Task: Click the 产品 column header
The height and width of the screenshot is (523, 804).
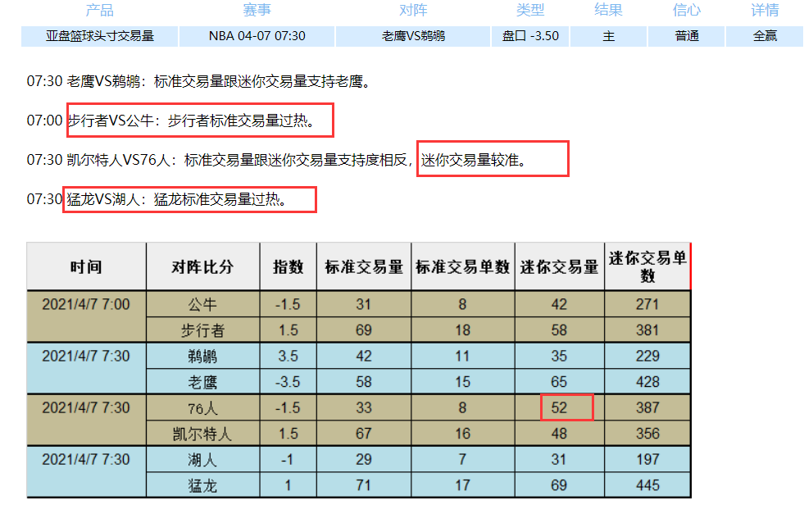Action: (100, 10)
